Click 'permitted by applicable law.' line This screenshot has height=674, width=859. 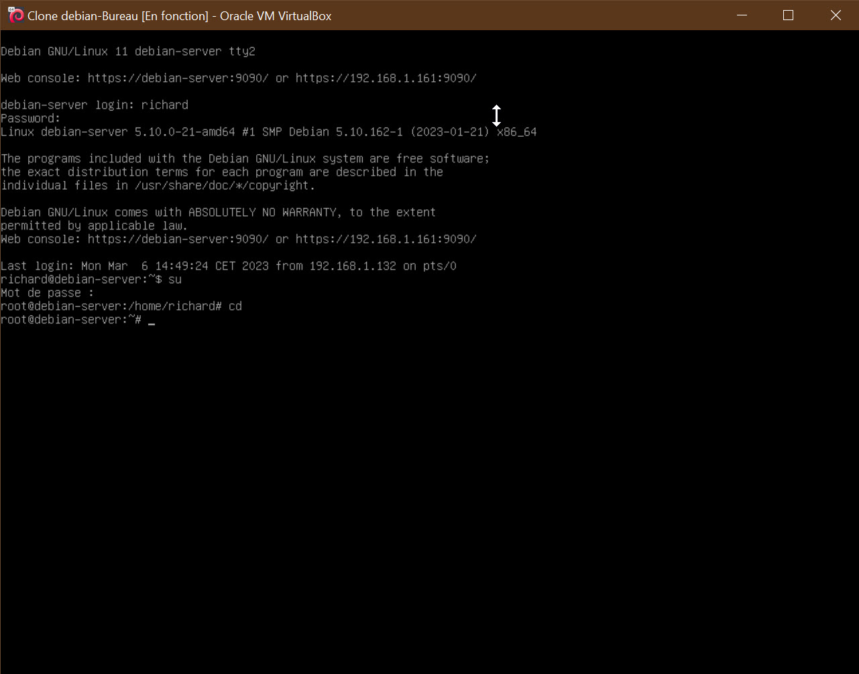[95, 225]
